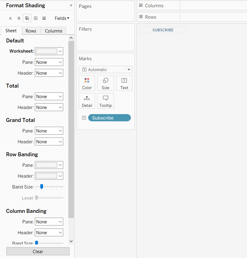Viewport: 247px width, 258px height.
Task: Click the Size button on Marks card
Action: pyautogui.click(x=106, y=83)
